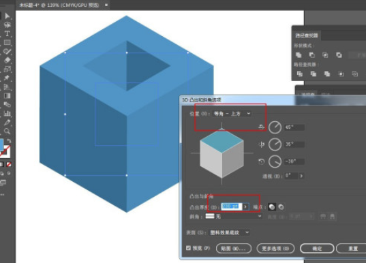Click Exclude shape mode icon
366x263 pixels.
(339, 55)
